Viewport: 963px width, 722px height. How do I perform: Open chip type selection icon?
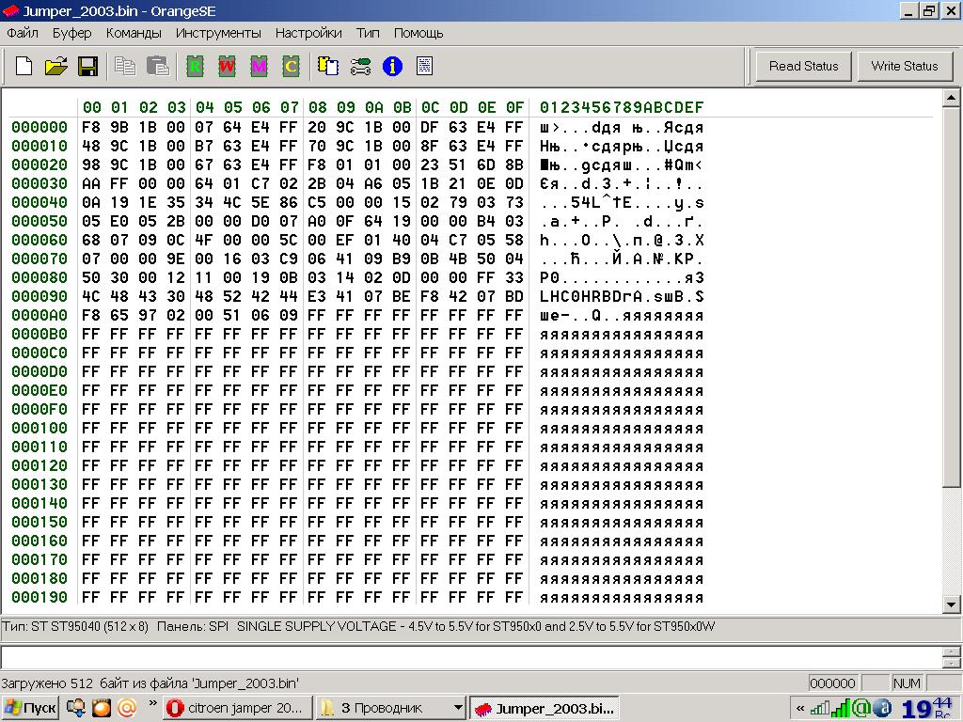(x=328, y=66)
